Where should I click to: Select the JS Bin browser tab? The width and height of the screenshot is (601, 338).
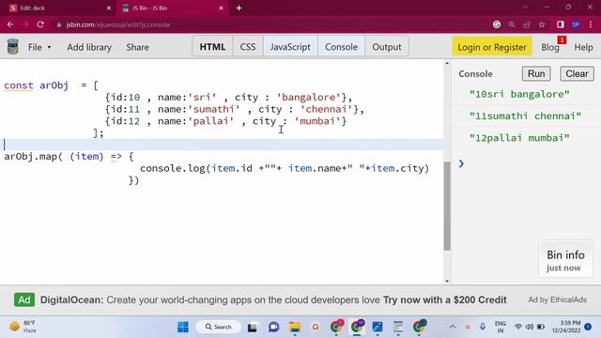(x=173, y=8)
